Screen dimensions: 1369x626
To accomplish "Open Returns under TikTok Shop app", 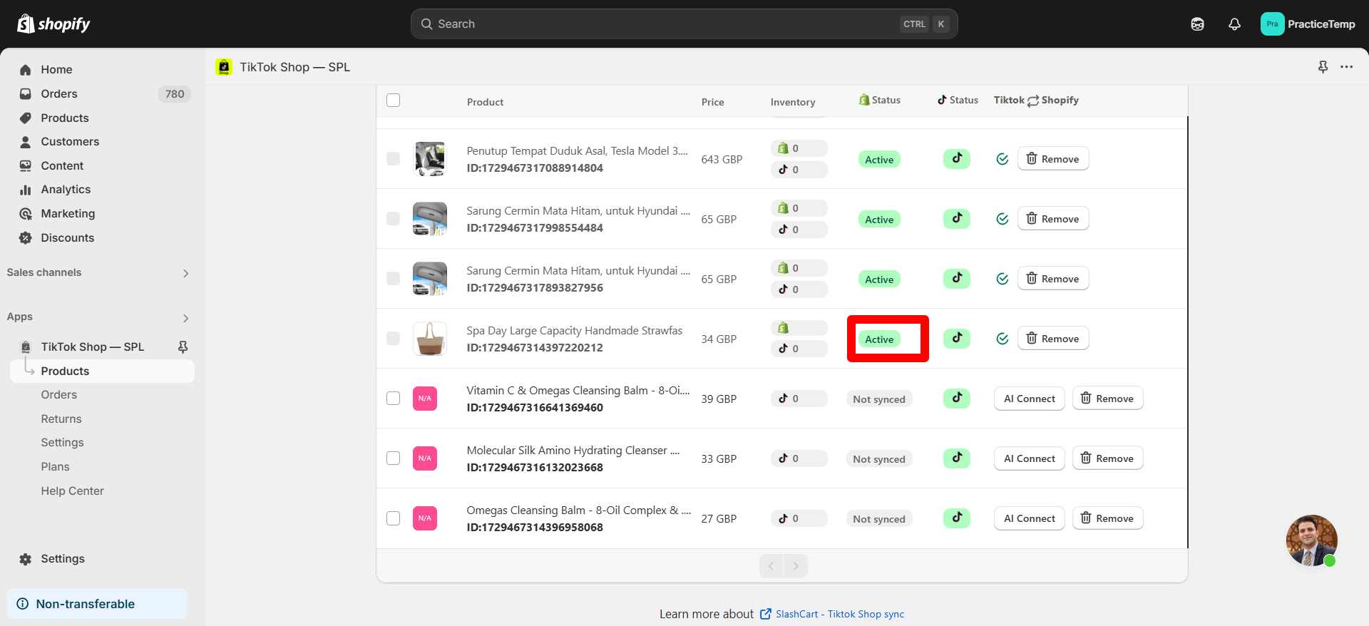I will tap(61, 419).
